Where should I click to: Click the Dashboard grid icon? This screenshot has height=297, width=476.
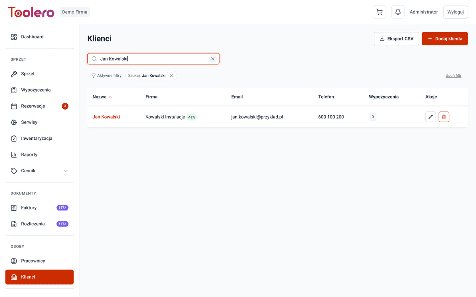tap(14, 37)
